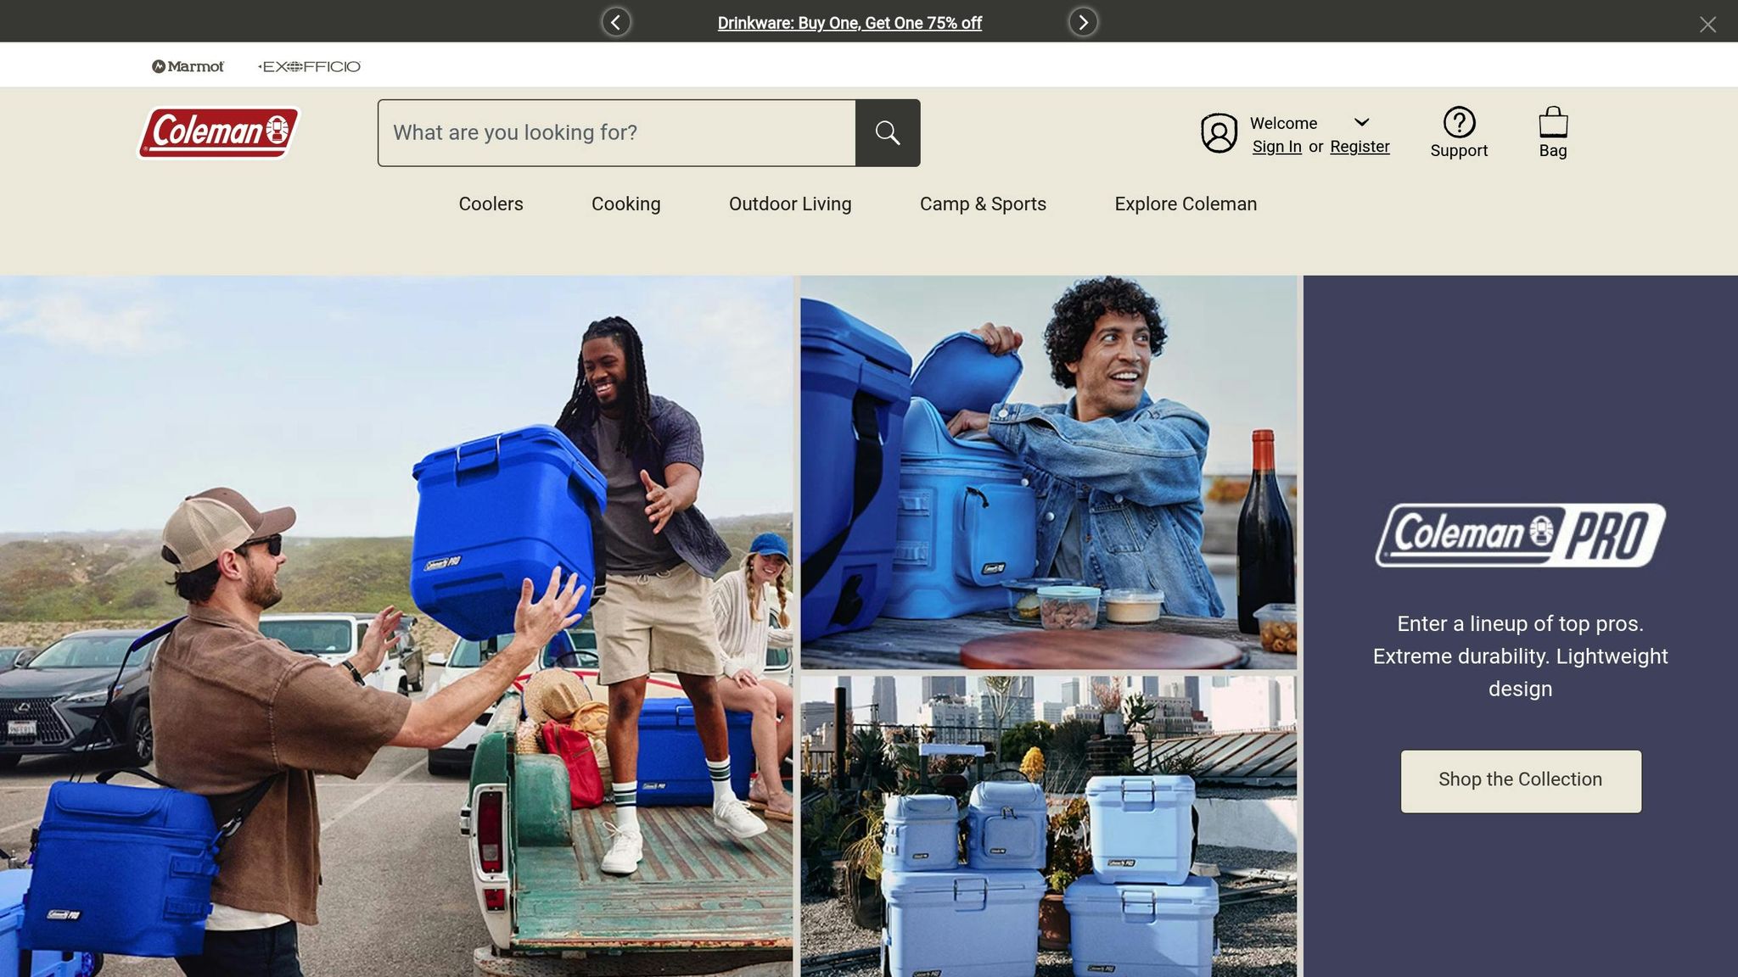1738x977 pixels.
Task: Click the Coleman logo to go home
Action: point(219,132)
